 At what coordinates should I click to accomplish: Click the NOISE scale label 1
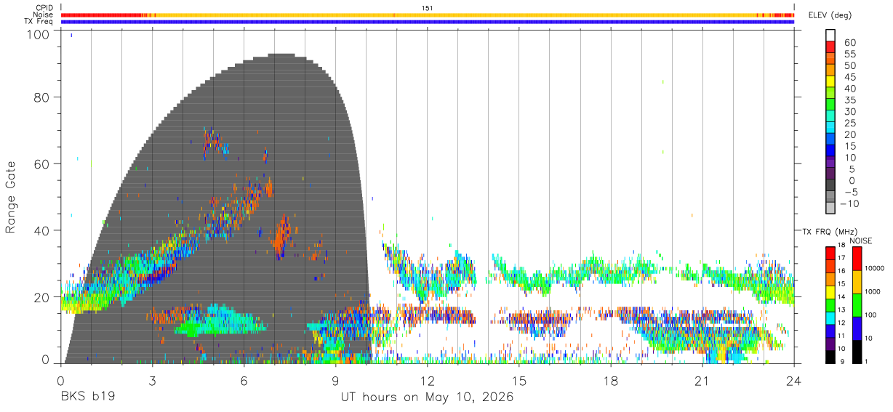click(867, 361)
